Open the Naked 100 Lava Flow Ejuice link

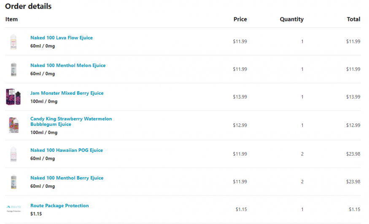tap(62, 38)
